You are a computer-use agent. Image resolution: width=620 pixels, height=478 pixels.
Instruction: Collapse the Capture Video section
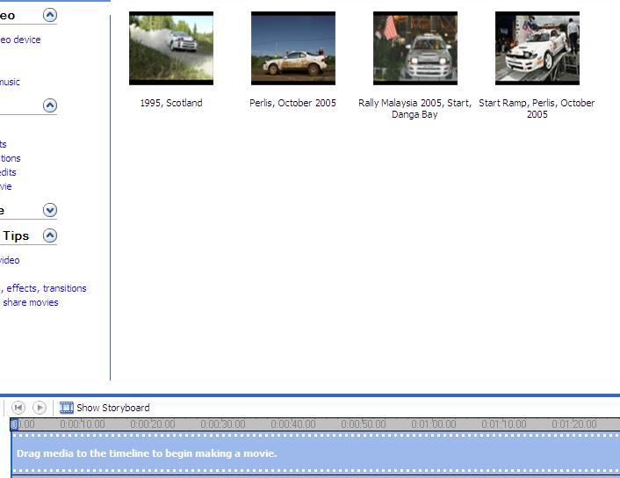50,15
